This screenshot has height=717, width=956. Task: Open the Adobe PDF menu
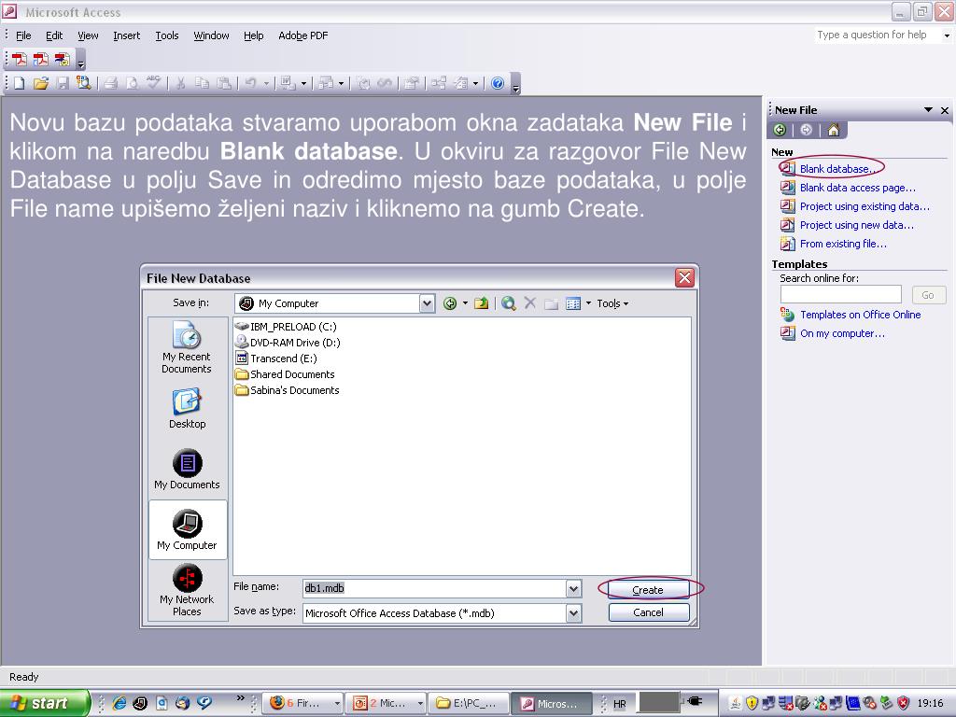click(303, 35)
